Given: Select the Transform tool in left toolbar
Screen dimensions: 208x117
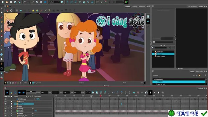Looking at the screenshot, I should (x=2, y=8).
